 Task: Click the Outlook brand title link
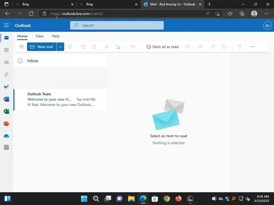(x=23, y=25)
